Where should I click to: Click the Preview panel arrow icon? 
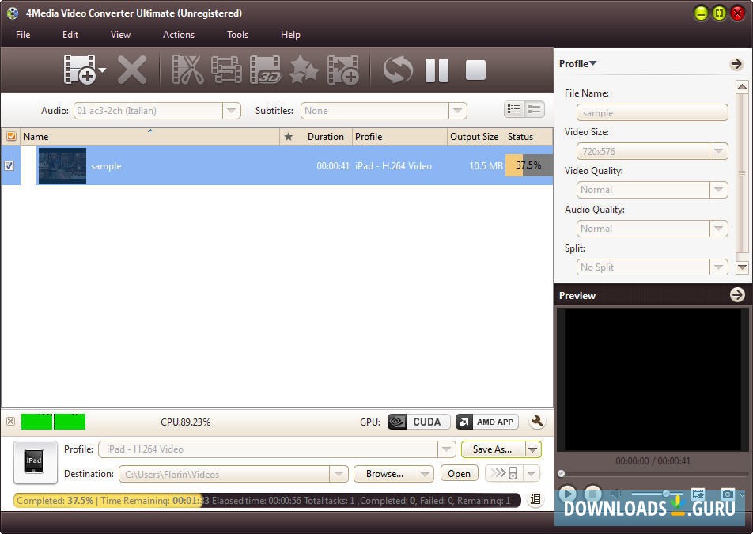coord(737,294)
